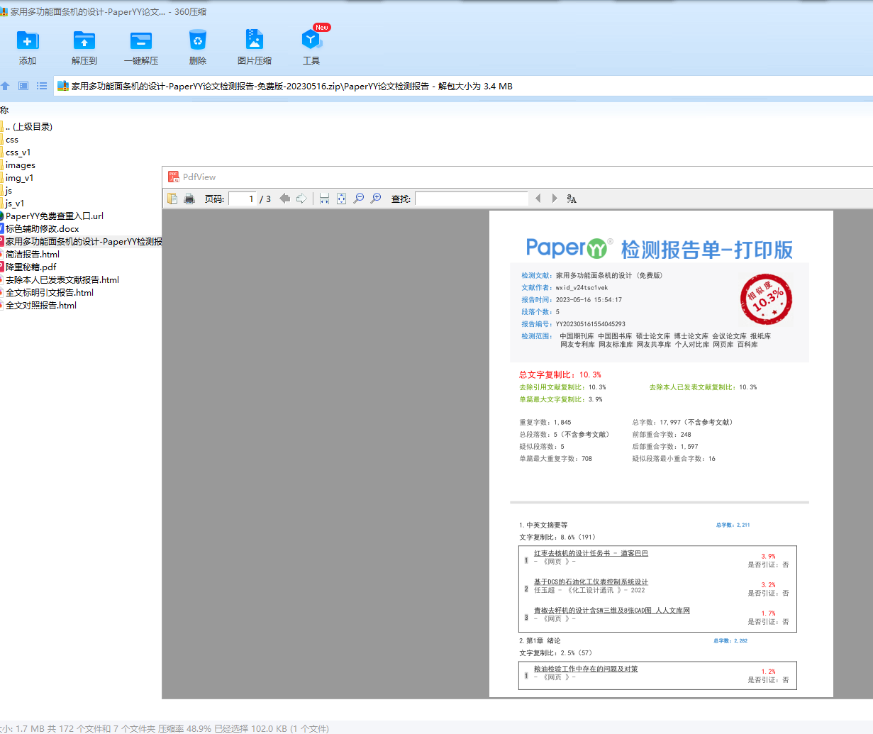Image resolution: width=873 pixels, height=734 pixels.
Task: Go to previous PDF page arrow
Action: (x=284, y=199)
